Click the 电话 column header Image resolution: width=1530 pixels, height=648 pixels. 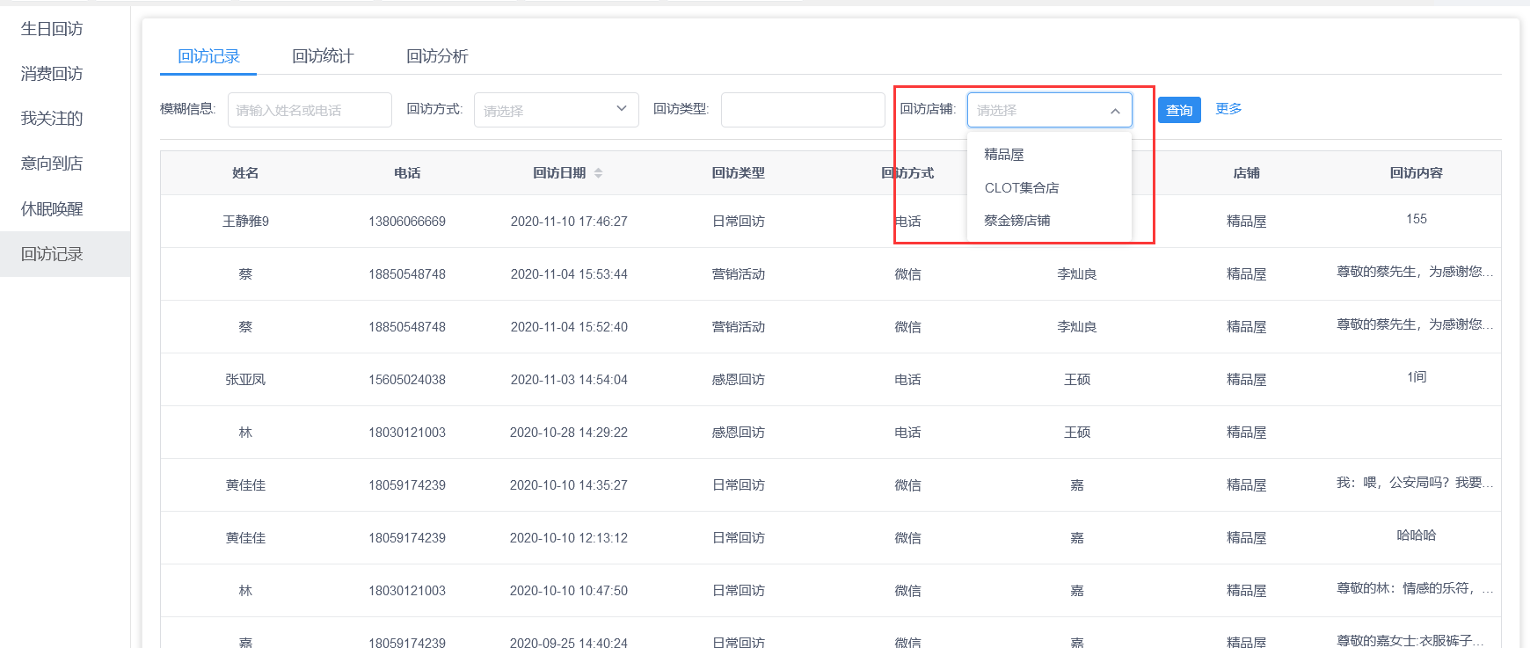coord(407,173)
